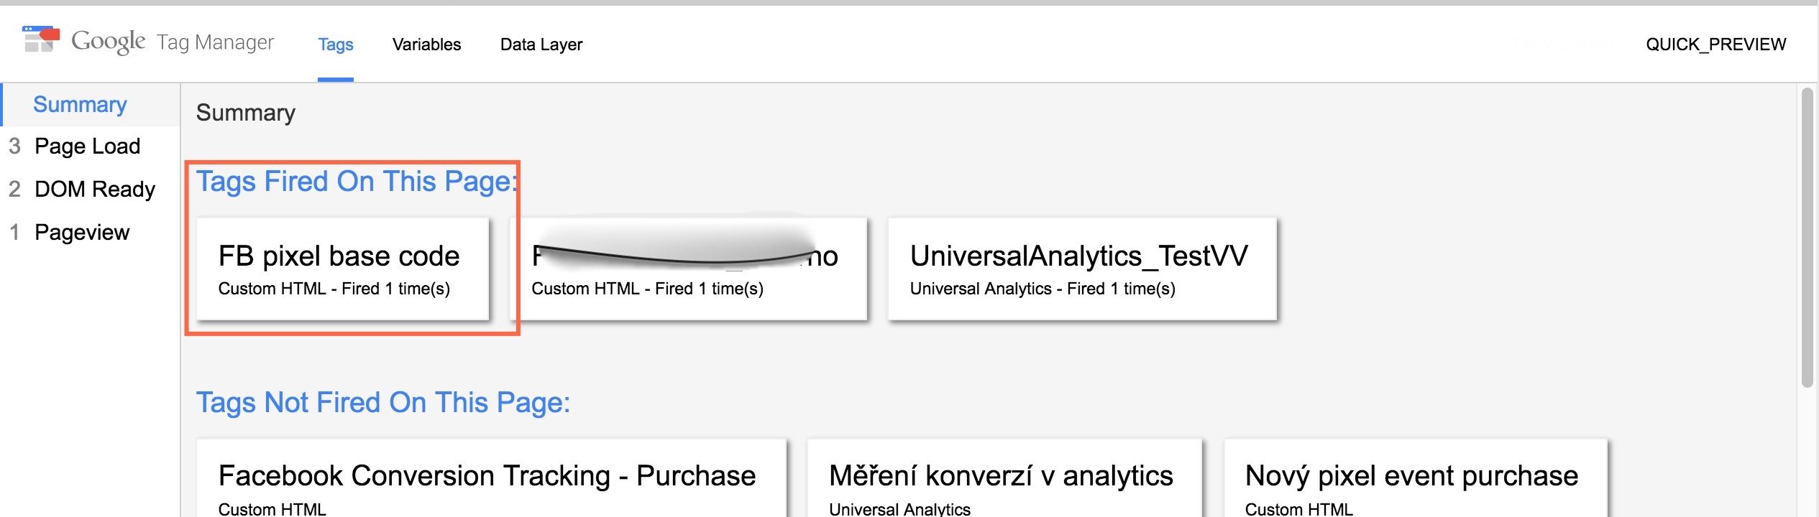
Task: Open the Data Layer tab
Action: pos(541,45)
